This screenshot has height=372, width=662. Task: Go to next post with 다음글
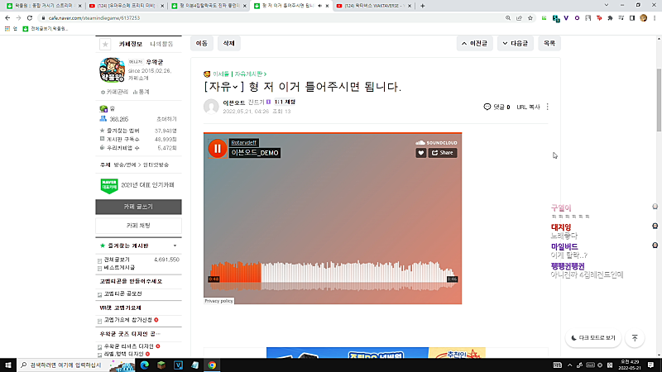515,44
